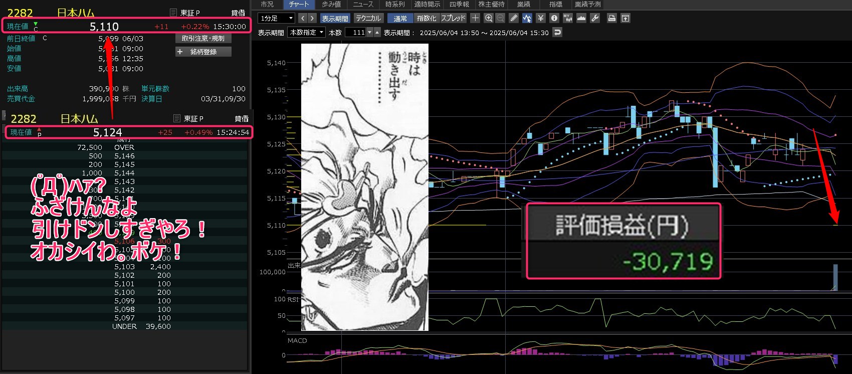852x374 pixels.
Task: Open the 株主優待 tab
Action: (x=491, y=5)
